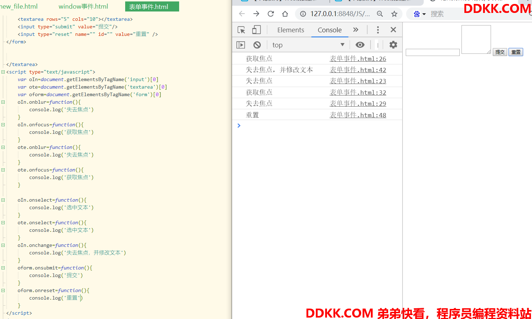The image size is (532, 319).
Task: Toggle live expression eye icon
Action: (360, 45)
